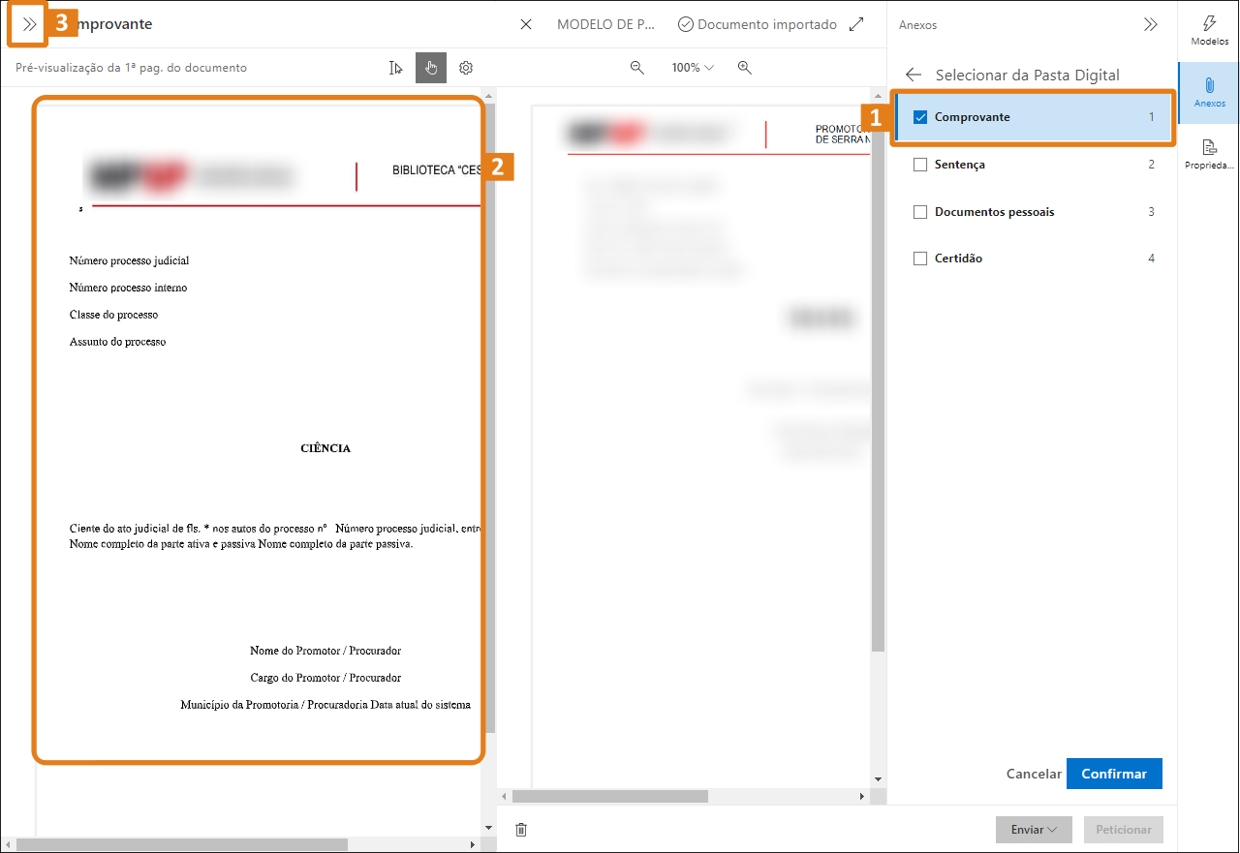This screenshot has width=1240, height=853.
Task: Confirm the selected attachments
Action: click(x=1113, y=774)
